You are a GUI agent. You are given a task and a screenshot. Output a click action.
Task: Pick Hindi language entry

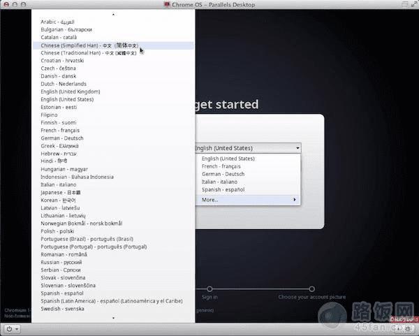coord(113,161)
